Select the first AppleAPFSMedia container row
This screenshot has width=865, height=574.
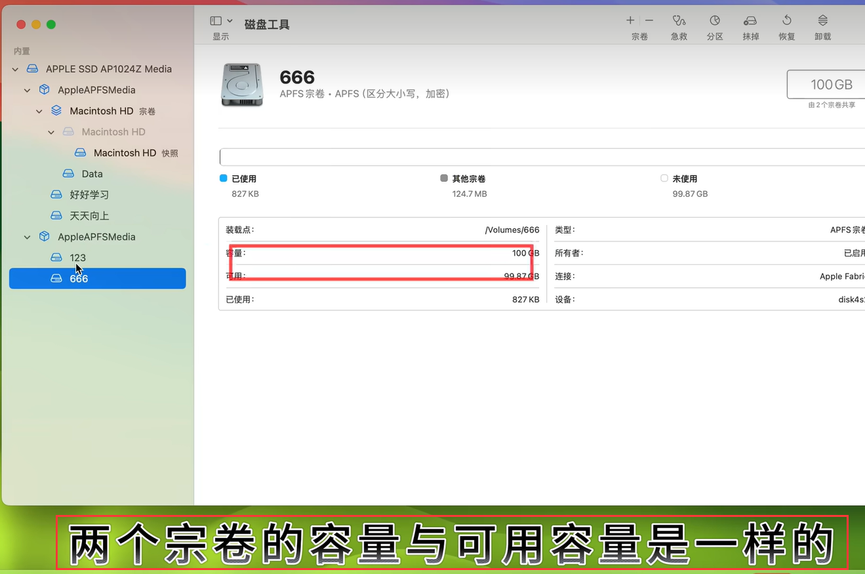click(98, 90)
